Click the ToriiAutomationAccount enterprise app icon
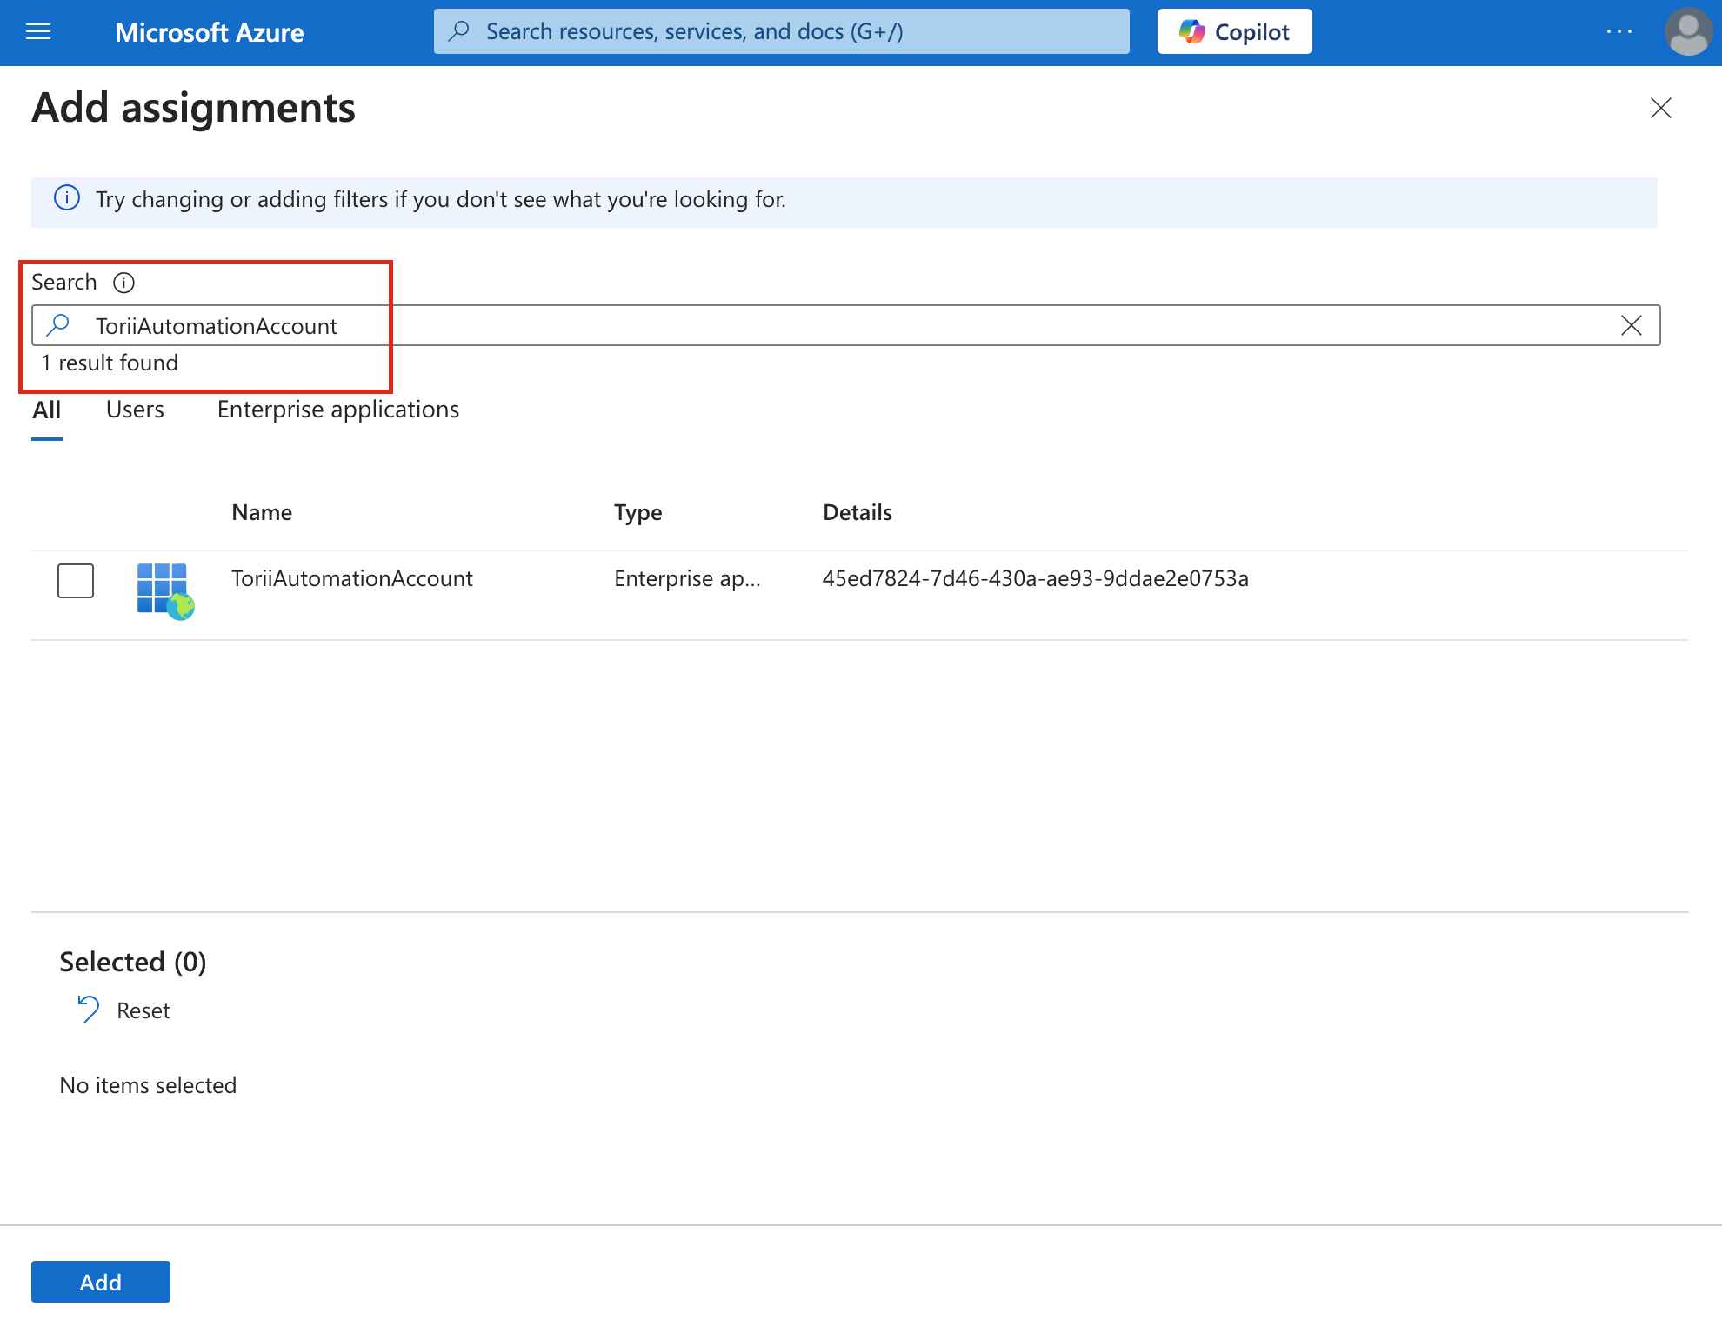 tap(165, 591)
